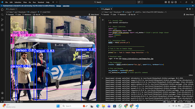195x109 pixels.
Task: Open more actions for right editor group
Action: click(193, 9)
